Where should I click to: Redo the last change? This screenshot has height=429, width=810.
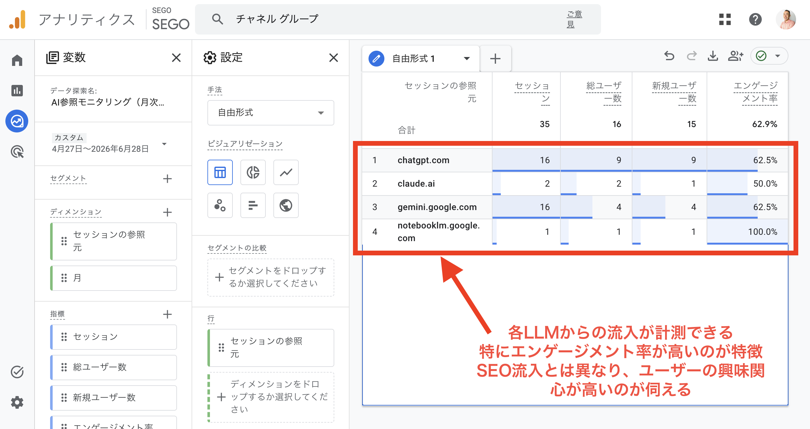pos(692,56)
